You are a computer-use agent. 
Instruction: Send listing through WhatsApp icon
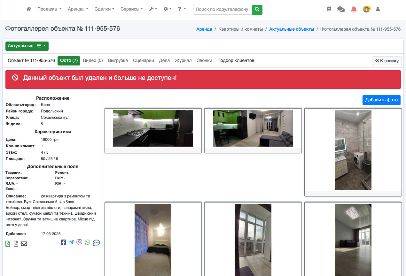(87, 242)
